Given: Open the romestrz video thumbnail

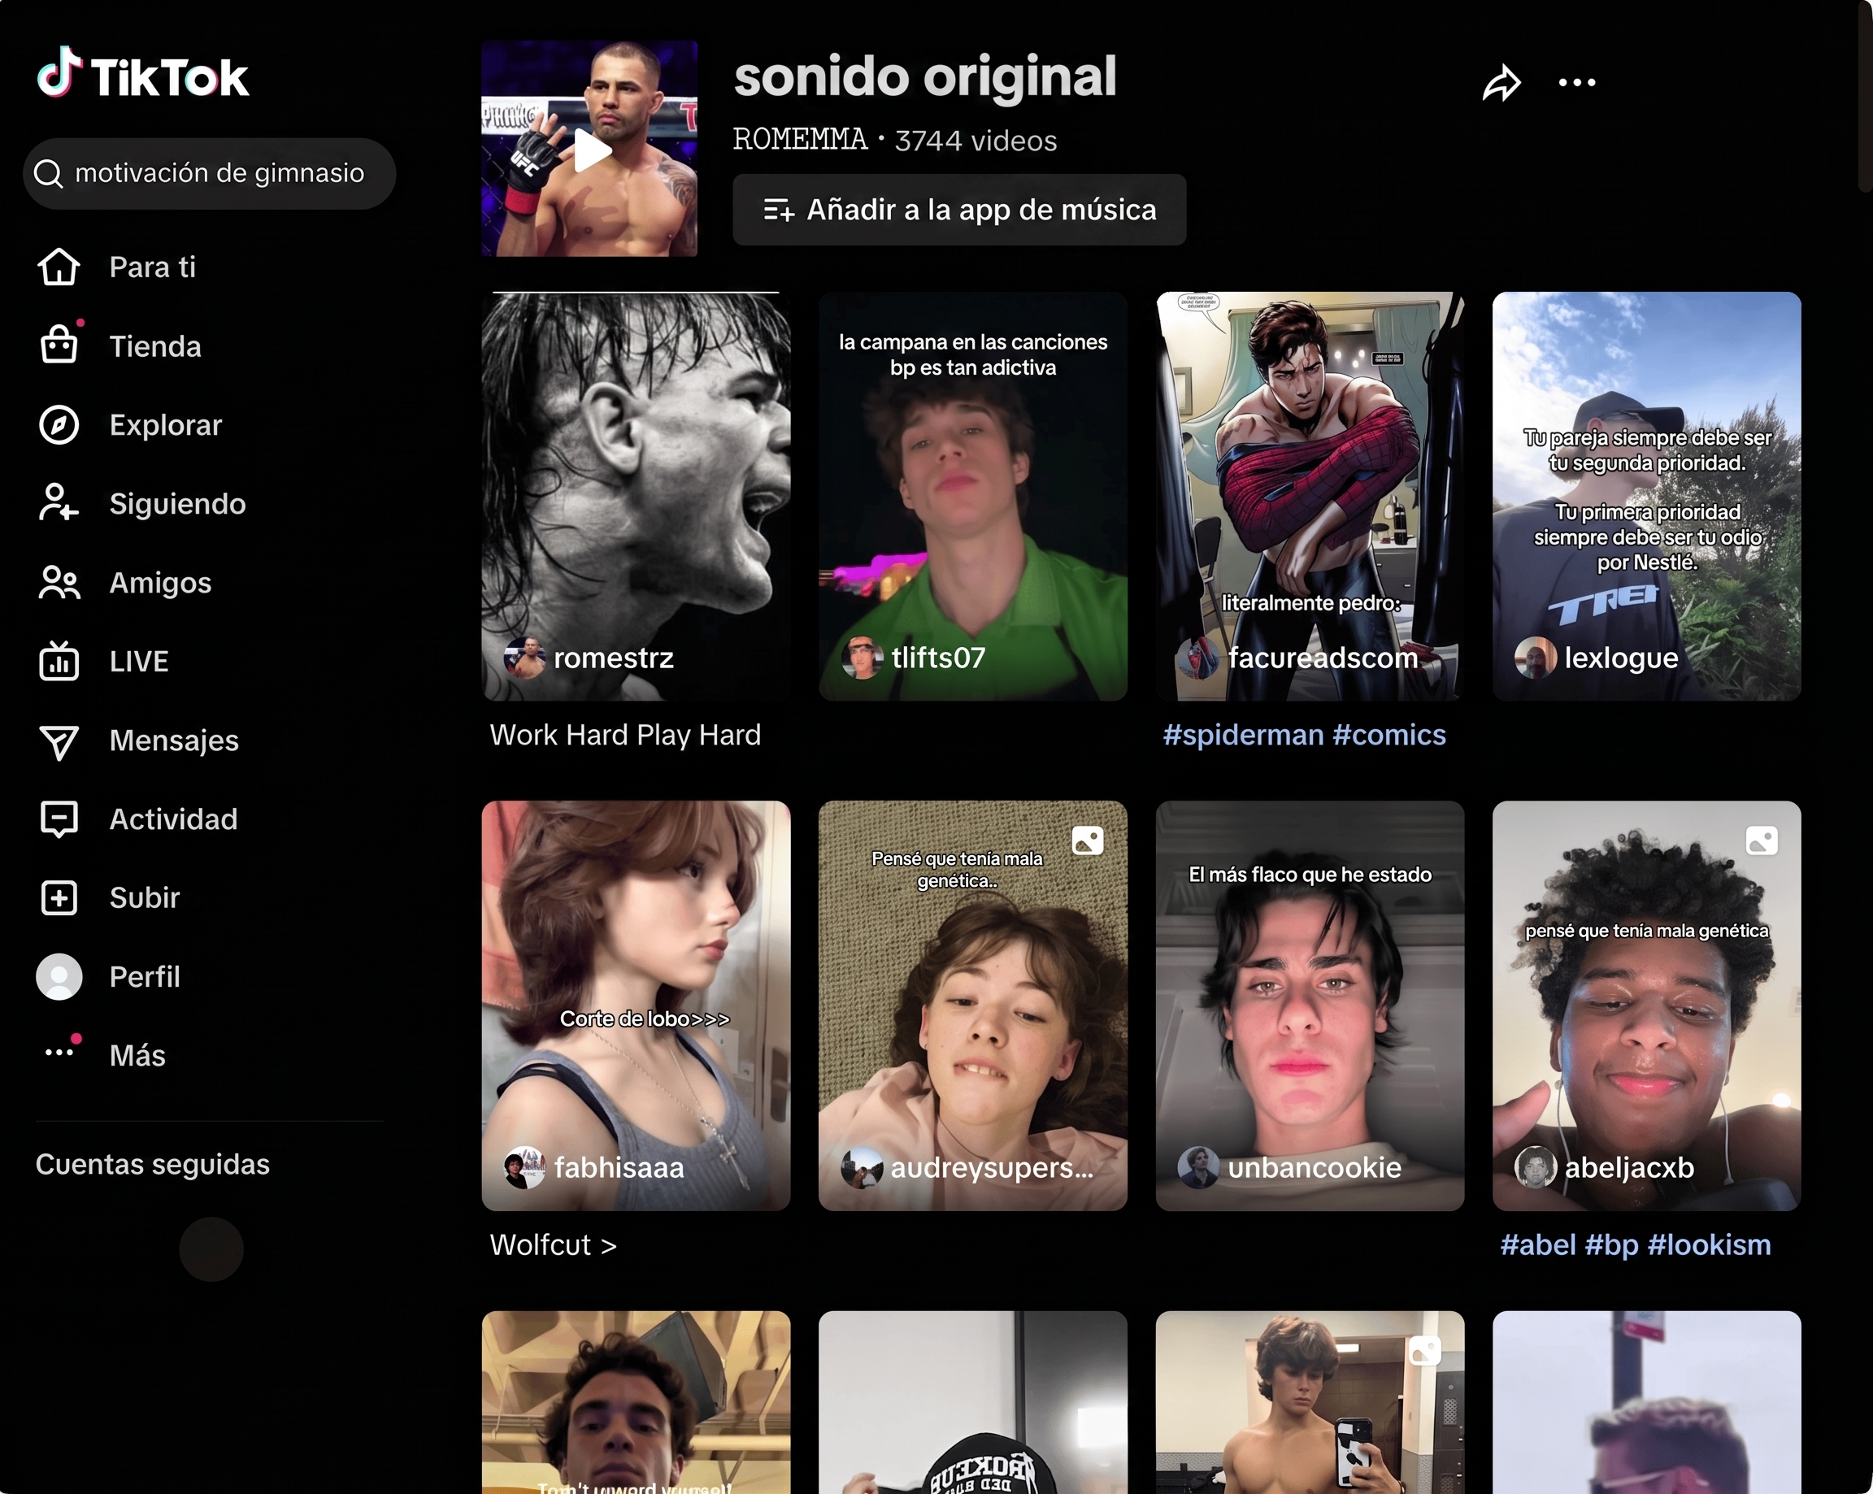Looking at the screenshot, I should (x=636, y=496).
